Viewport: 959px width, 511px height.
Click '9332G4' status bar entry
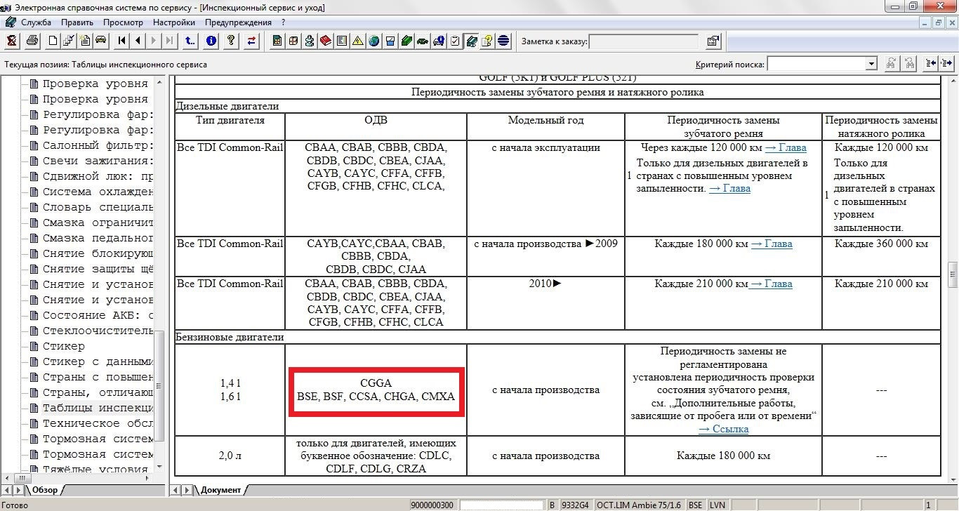(574, 505)
